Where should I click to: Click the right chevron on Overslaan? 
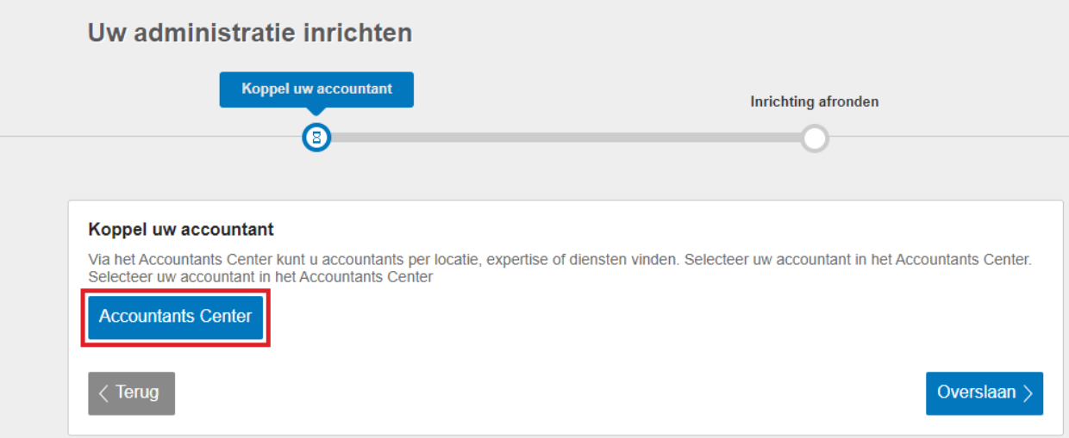[1028, 393]
